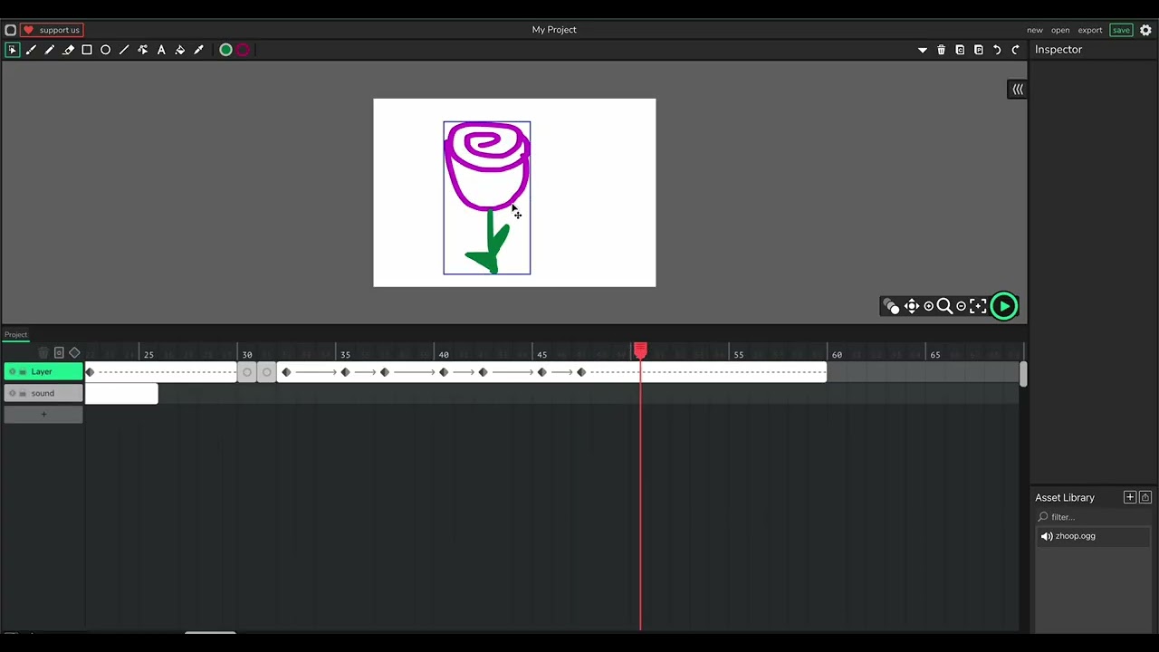
Task: Select the canvas Pan tool
Action: (x=912, y=306)
